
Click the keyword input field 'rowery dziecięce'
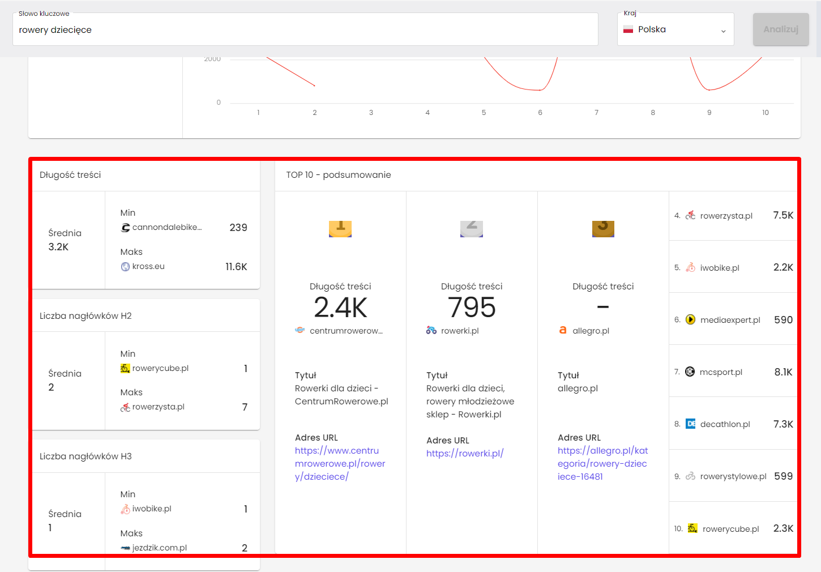(305, 29)
